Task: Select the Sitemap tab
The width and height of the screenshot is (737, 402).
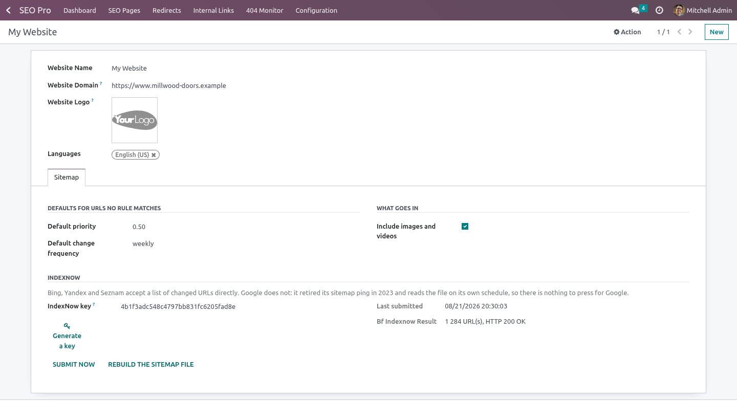Action: coord(67,177)
